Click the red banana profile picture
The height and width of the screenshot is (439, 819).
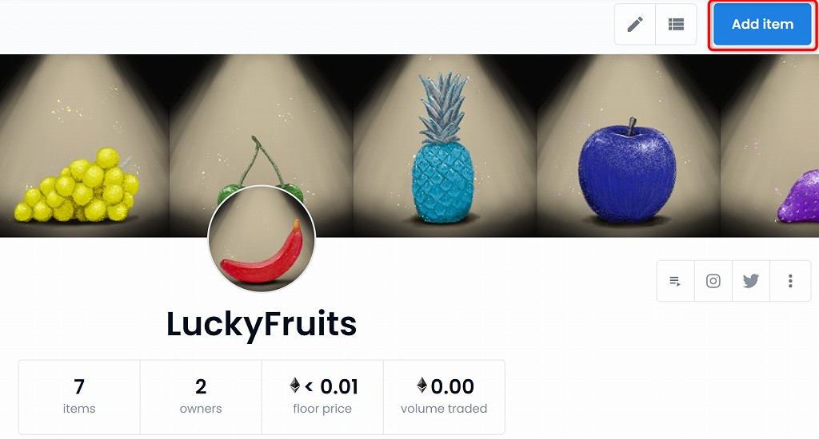coord(262,239)
